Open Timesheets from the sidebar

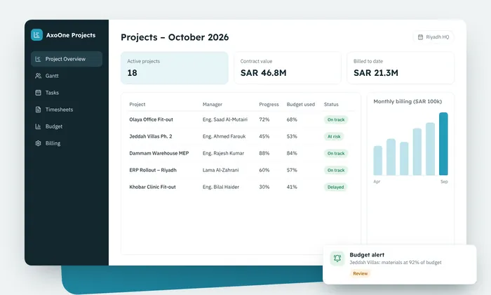click(67, 110)
